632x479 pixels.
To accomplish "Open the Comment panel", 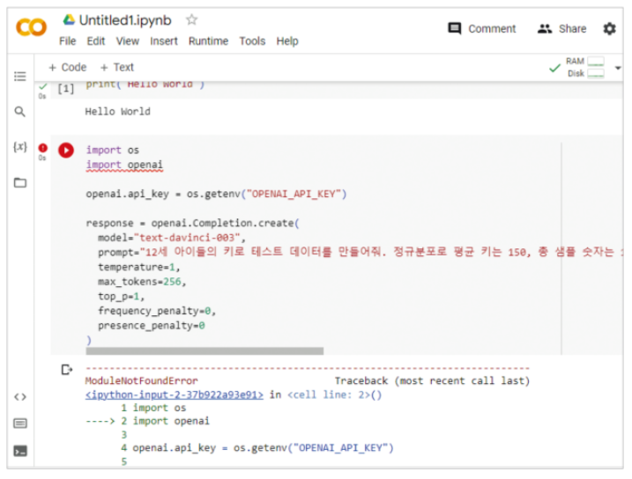I will click(481, 28).
